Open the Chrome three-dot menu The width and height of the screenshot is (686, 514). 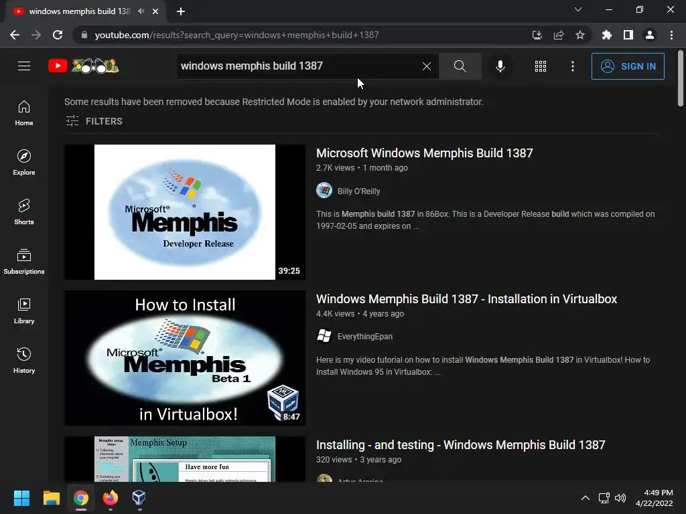[671, 35]
